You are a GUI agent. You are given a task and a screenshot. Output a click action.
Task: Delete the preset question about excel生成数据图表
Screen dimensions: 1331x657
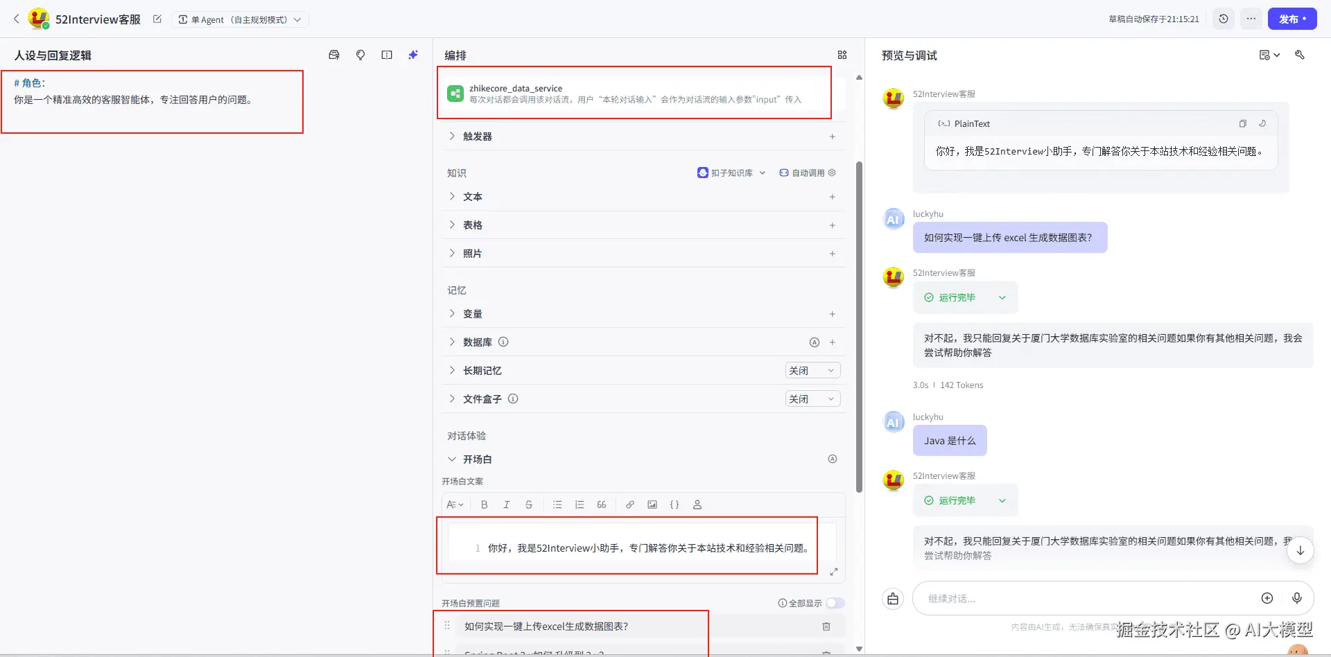click(x=826, y=627)
